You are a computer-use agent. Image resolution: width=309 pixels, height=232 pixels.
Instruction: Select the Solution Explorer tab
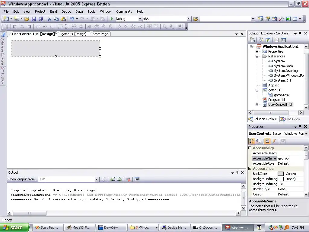[263, 119]
